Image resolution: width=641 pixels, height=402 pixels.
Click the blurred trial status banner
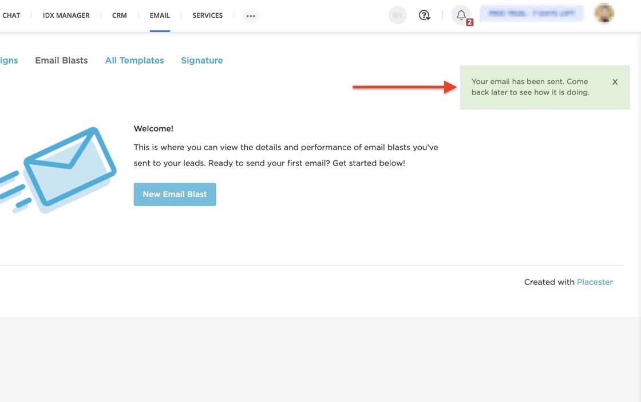coord(531,14)
